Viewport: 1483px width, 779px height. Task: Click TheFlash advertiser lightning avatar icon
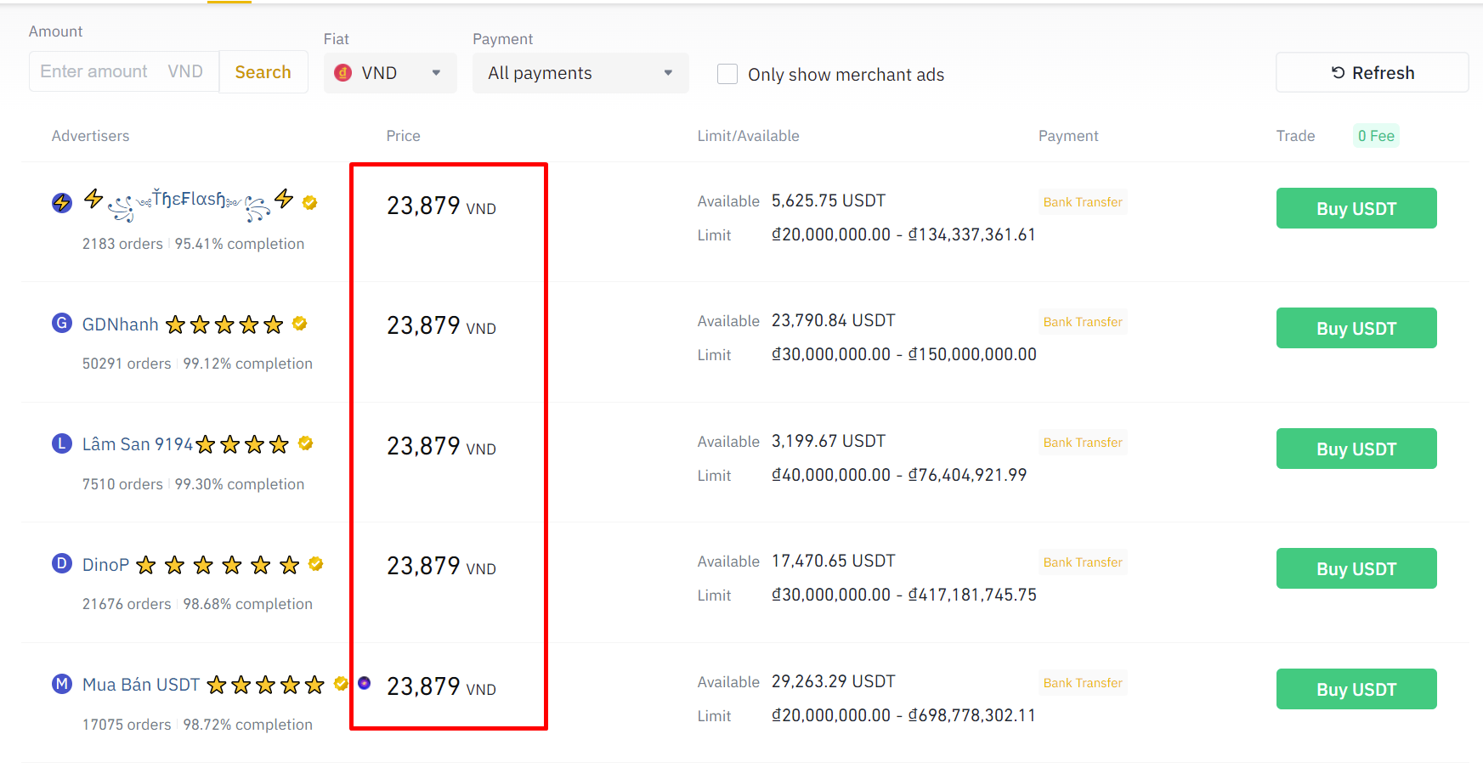[x=62, y=202]
